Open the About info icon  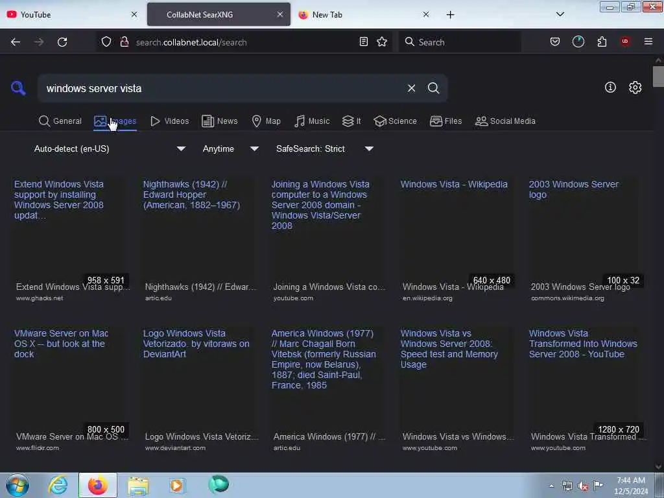coord(610,88)
